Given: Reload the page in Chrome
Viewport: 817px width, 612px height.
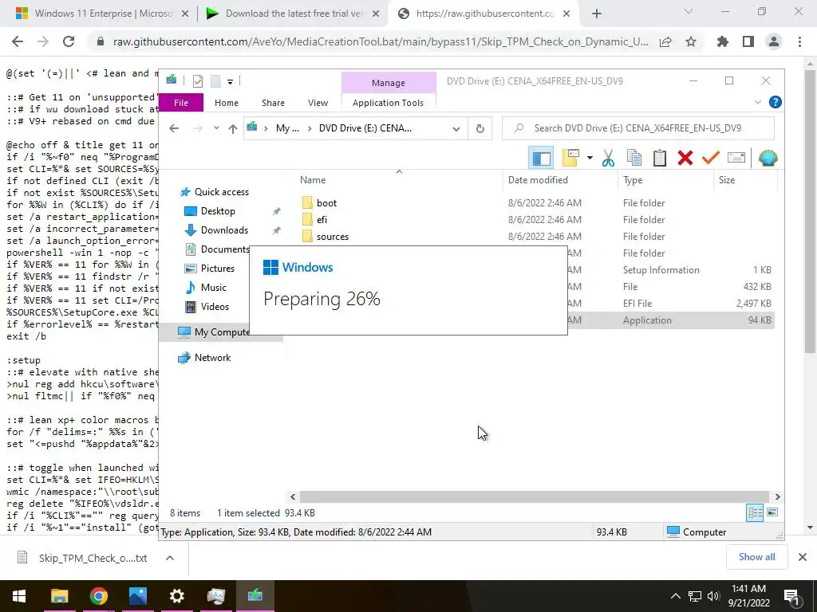Looking at the screenshot, I should point(69,41).
